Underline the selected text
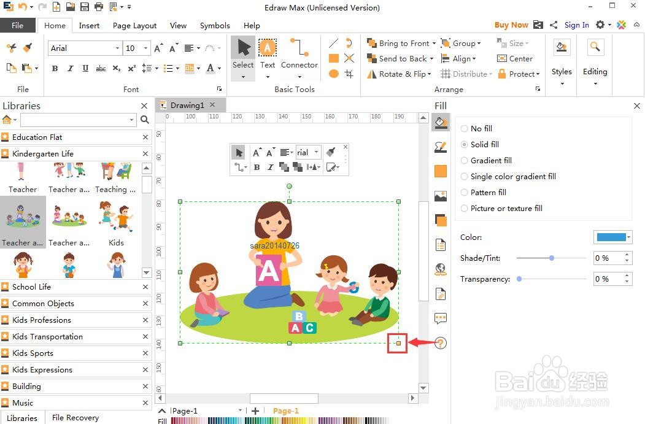Screen dimensions: 645x424 click(x=85, y=68)
